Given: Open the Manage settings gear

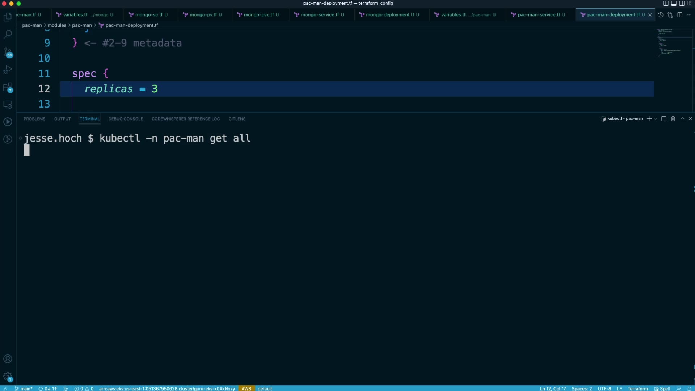Looking at the screenshot, I should tap(8, 376).
